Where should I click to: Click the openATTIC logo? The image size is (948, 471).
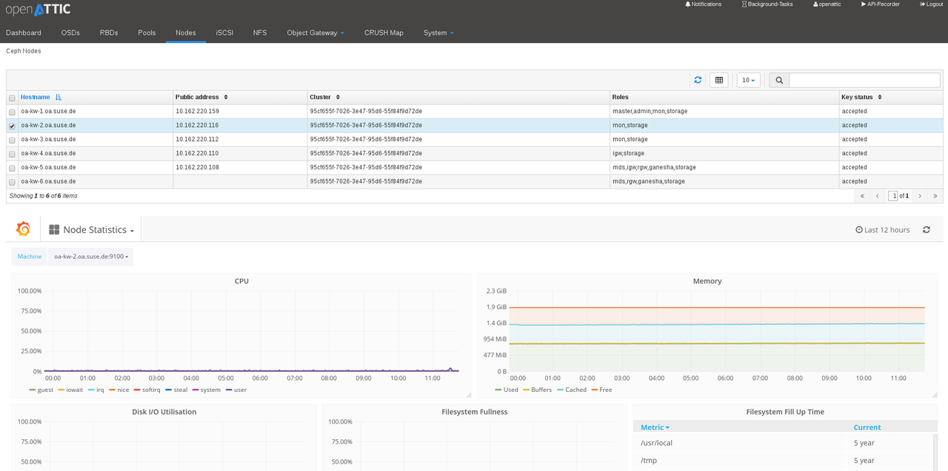pyautogui.click(x=38, y=10)
